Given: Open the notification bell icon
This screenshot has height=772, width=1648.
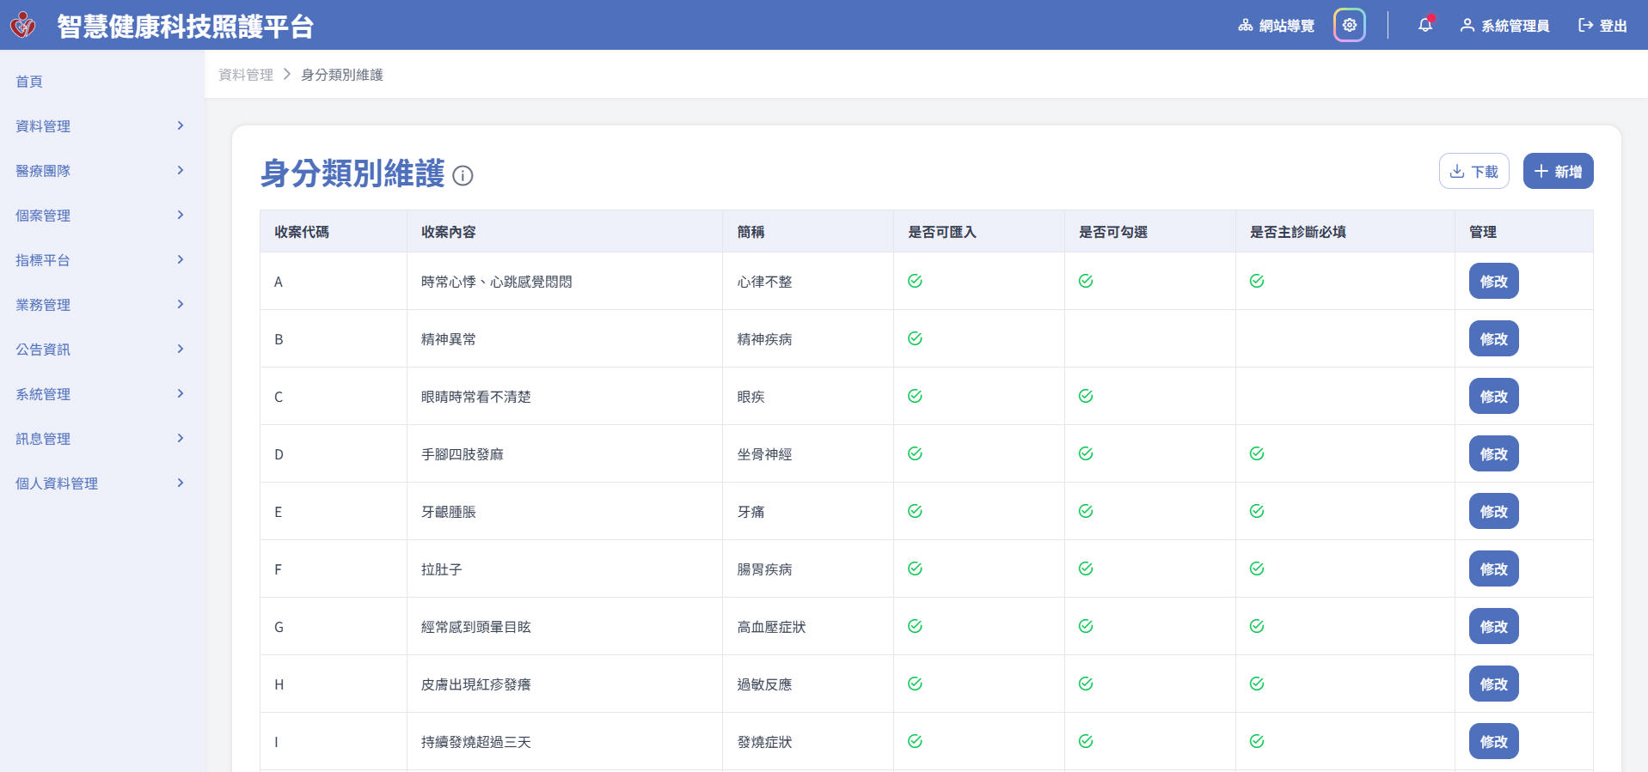Looking at the screenshot, I should tap(1424, 25).
